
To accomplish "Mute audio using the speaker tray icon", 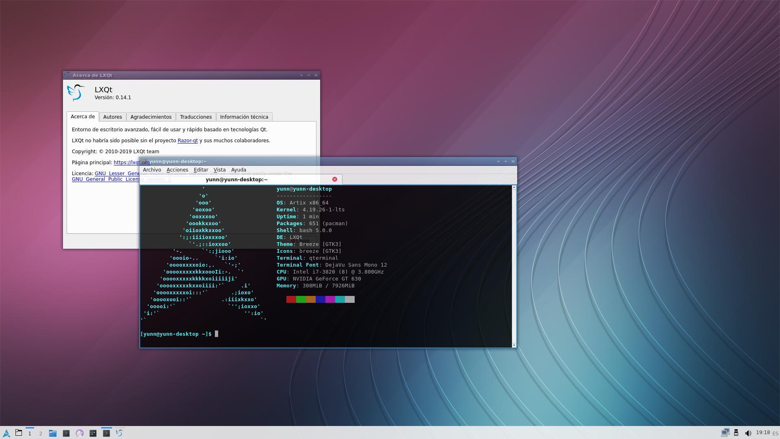I will [x=749, y=433].
